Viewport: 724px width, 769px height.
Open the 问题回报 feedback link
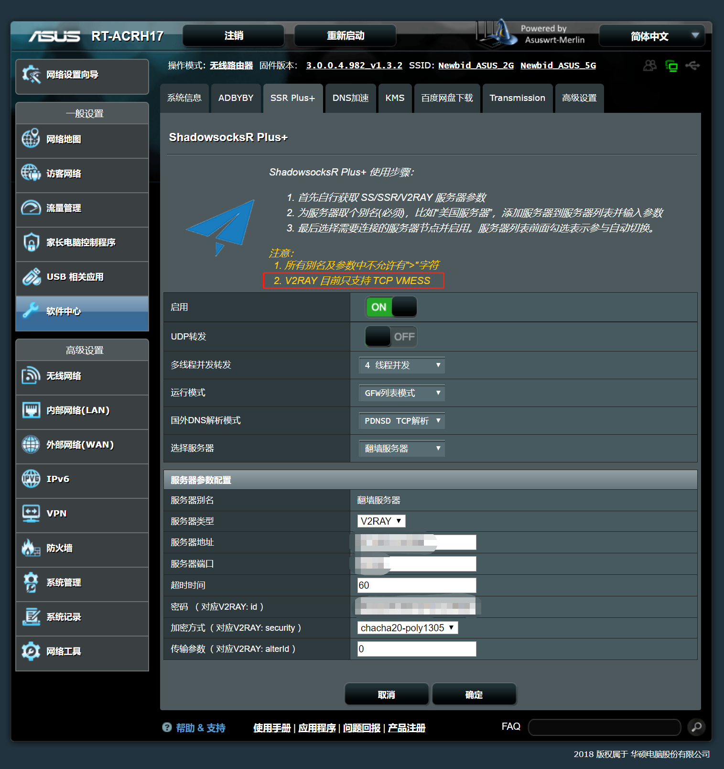click(362, 728)
